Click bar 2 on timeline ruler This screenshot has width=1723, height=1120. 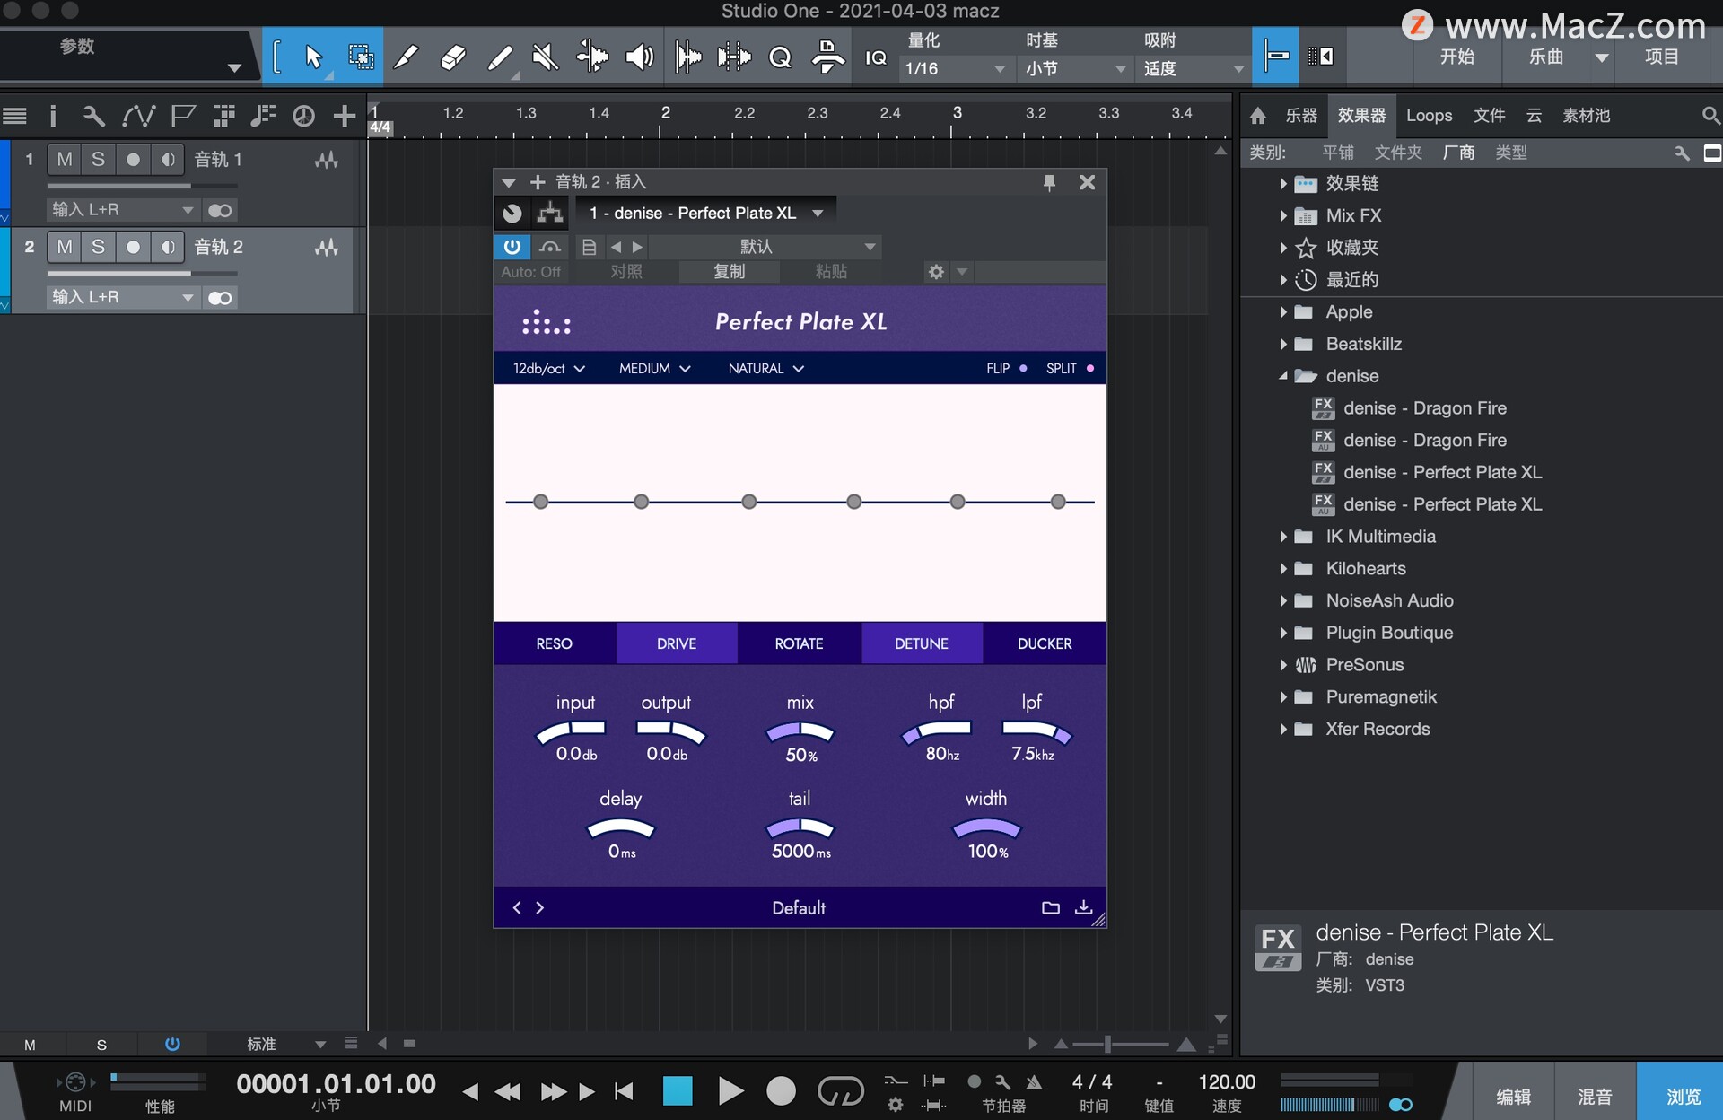click(665, 114)
